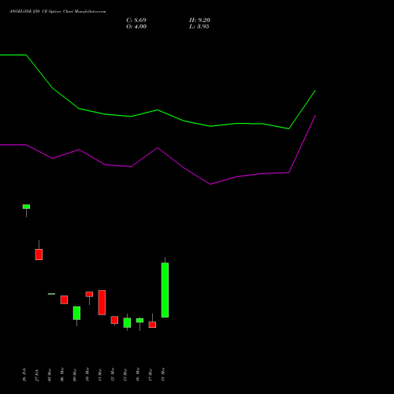
Task: Click the red candle above 17 Mar
Action: click(x=152, y=325)
